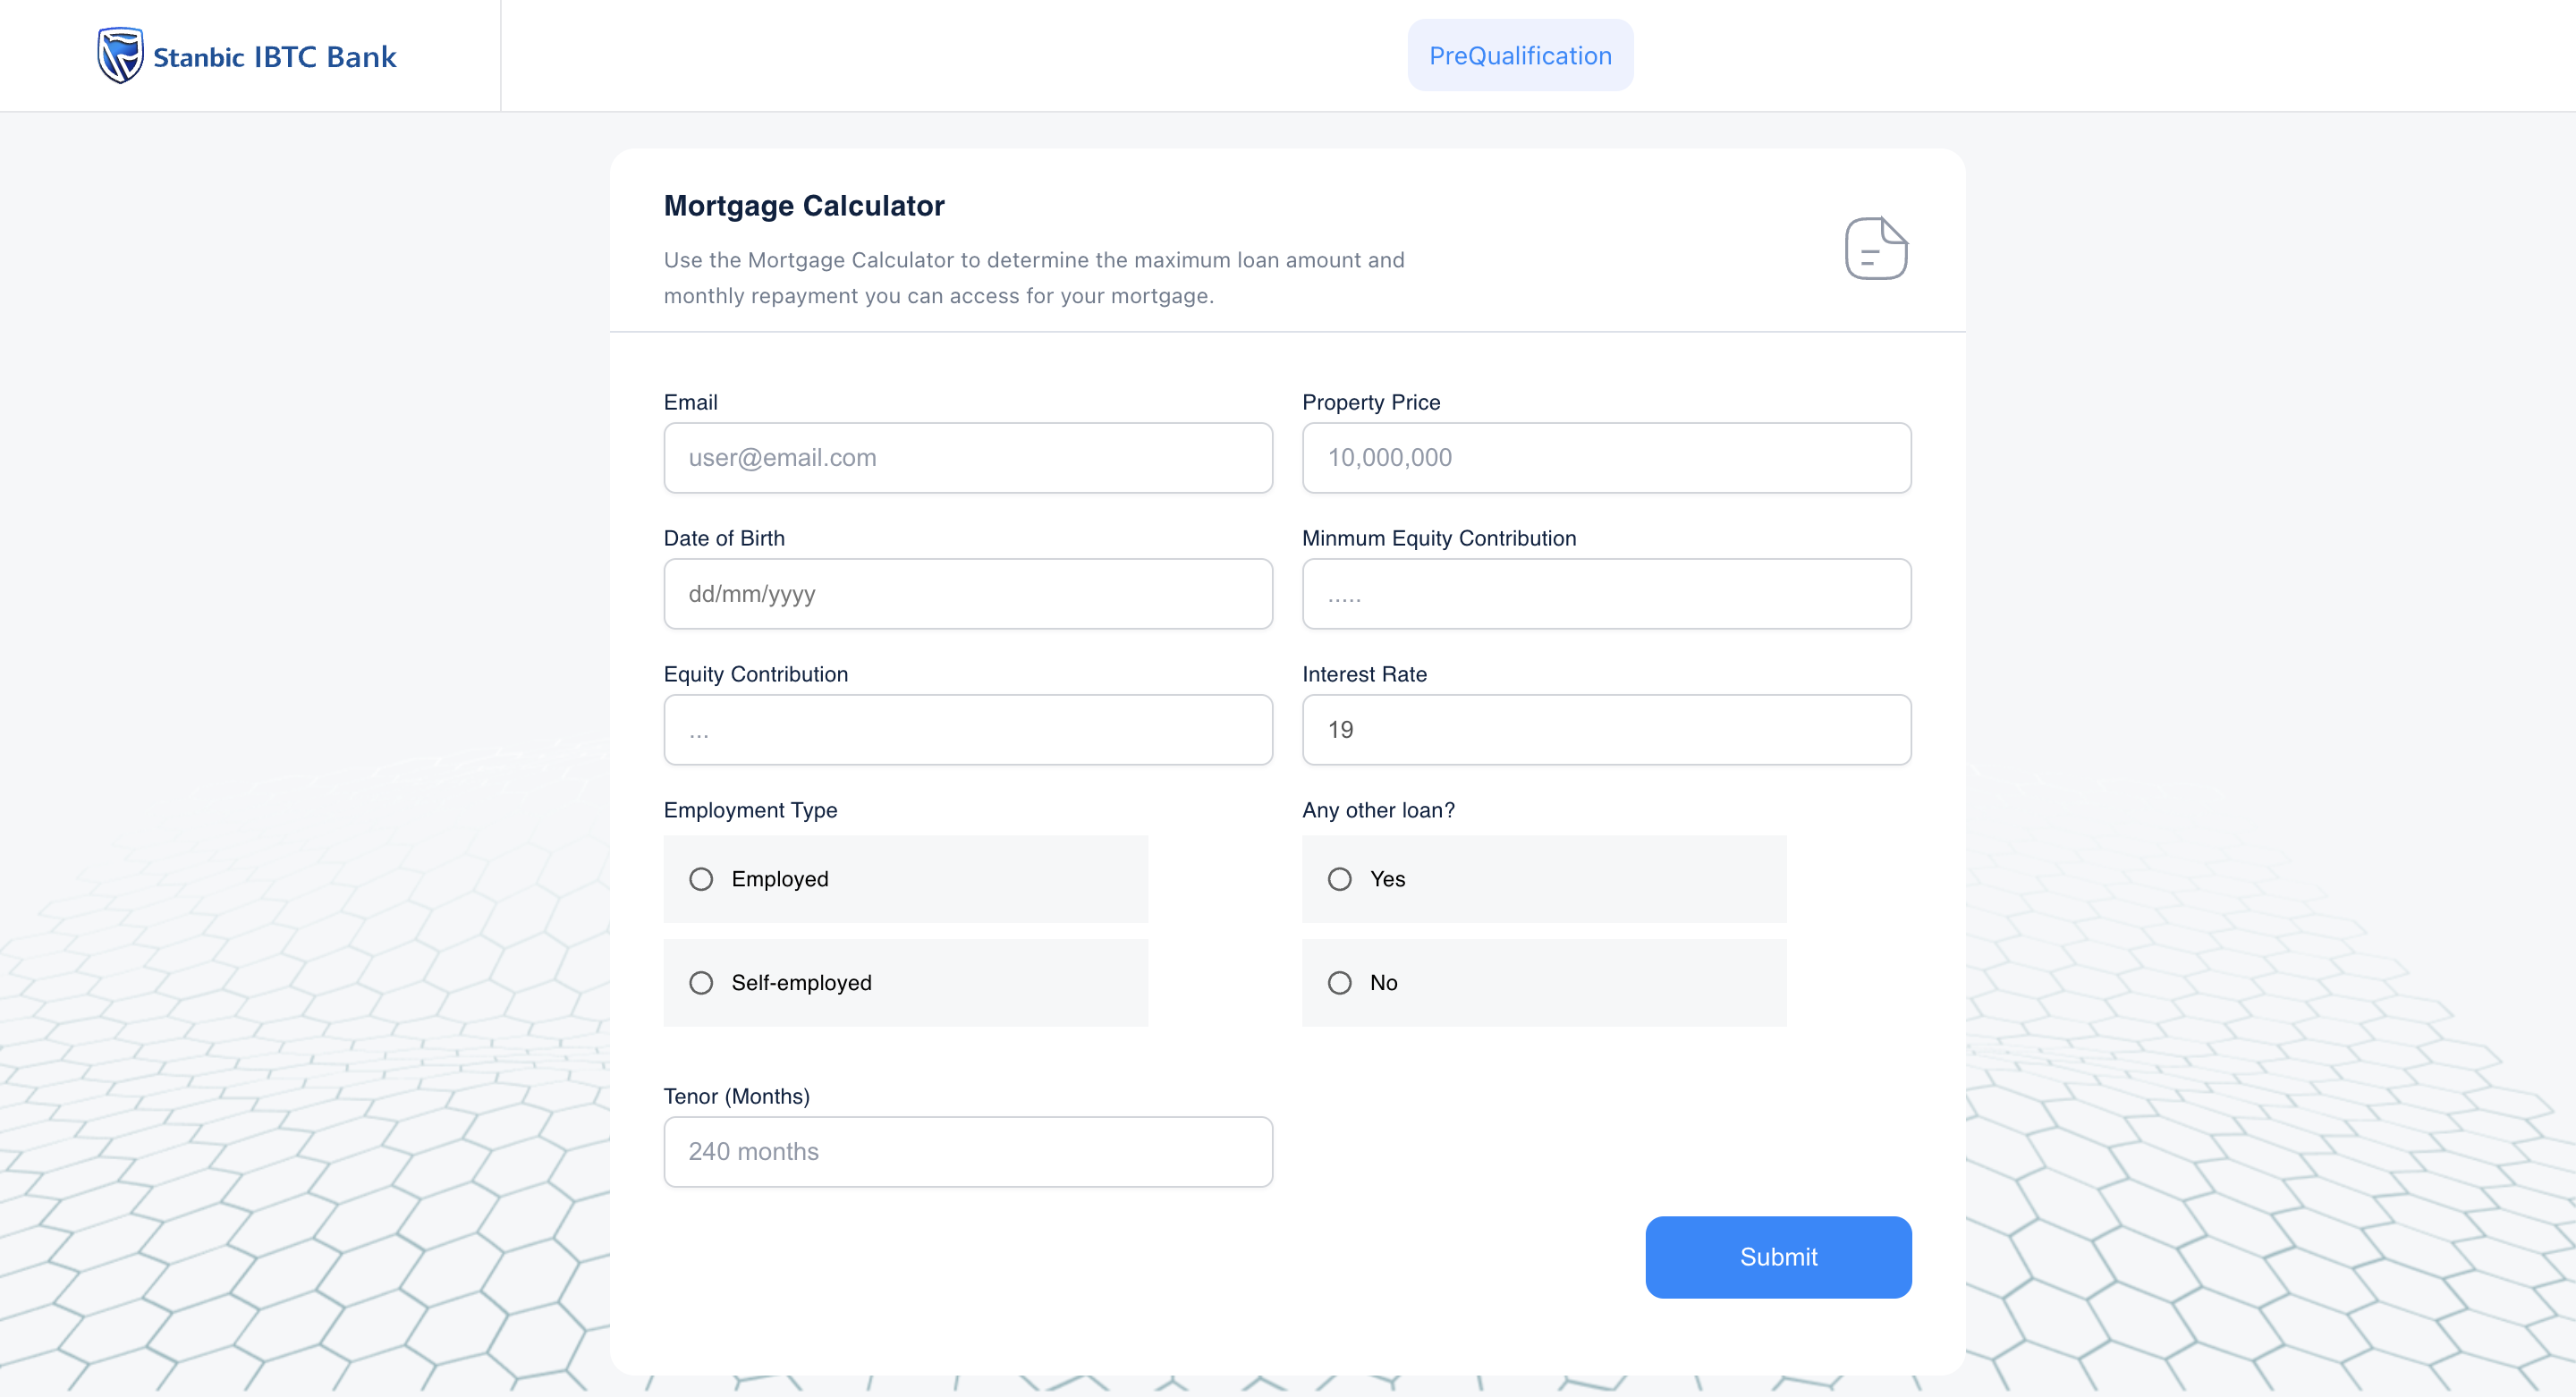Image resolution: width=2576 pixels, height=1397 pixels.
Task: Activate the Date of Birth field
Action: 967,594
